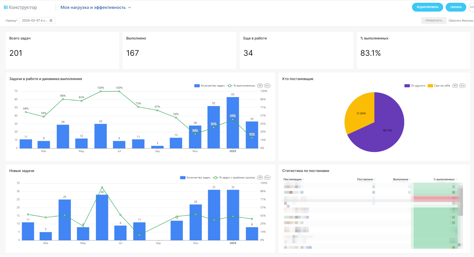Select the purple 68.16% pie slice
Viewport: 474px width, 257px height.
pos(380,133)
